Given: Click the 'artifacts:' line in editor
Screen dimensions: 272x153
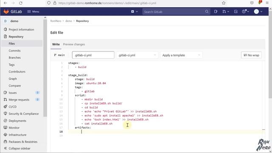Looking at the screenshot, I should pyautogui.click(x=83, y=127).
